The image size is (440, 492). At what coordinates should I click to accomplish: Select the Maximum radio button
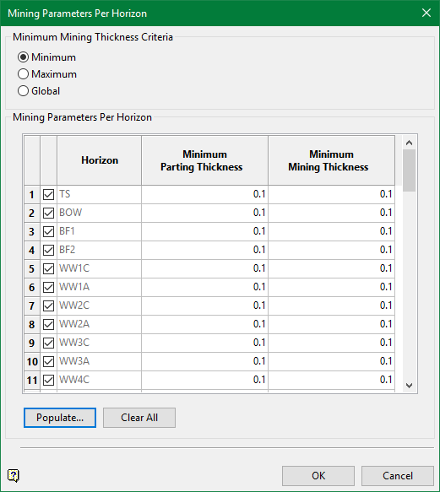point(24,74)
